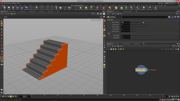Click the Stairs Width slider handle
This screenshot has width=180, height=101.
pos(148,24)
